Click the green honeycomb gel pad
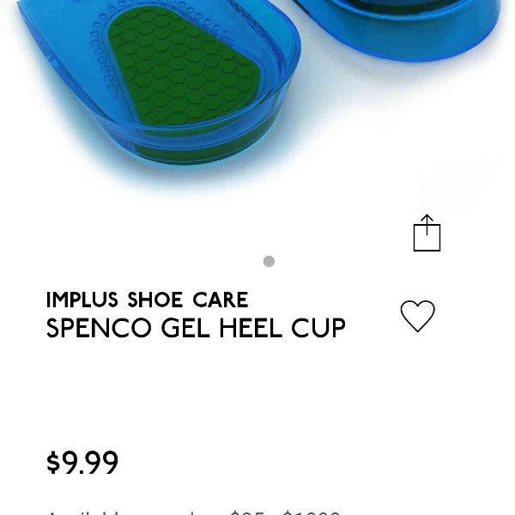The width and height of the screenshot is (515, 515). [x=184, y=64]
